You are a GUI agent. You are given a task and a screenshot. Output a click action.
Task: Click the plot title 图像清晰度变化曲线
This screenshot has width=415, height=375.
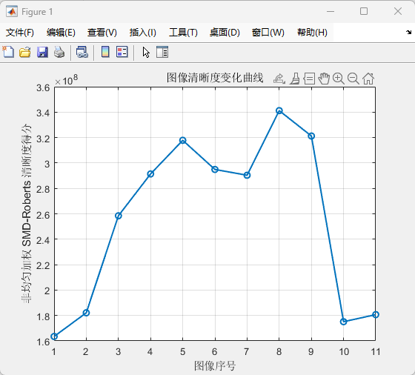[x=215, y=78]
